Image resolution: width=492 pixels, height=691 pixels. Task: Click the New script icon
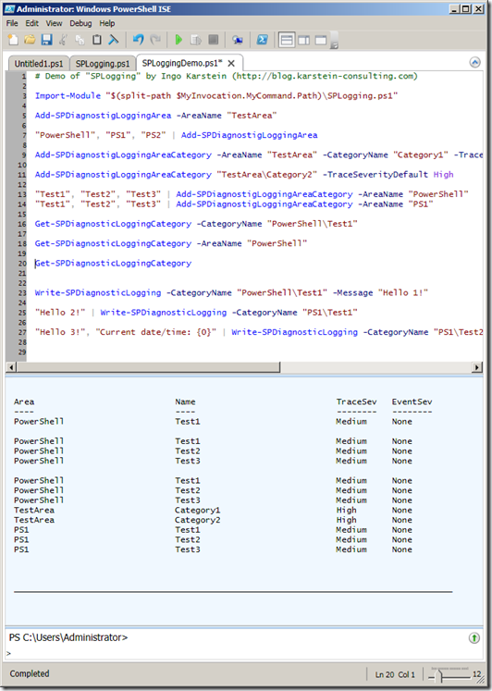13,40
